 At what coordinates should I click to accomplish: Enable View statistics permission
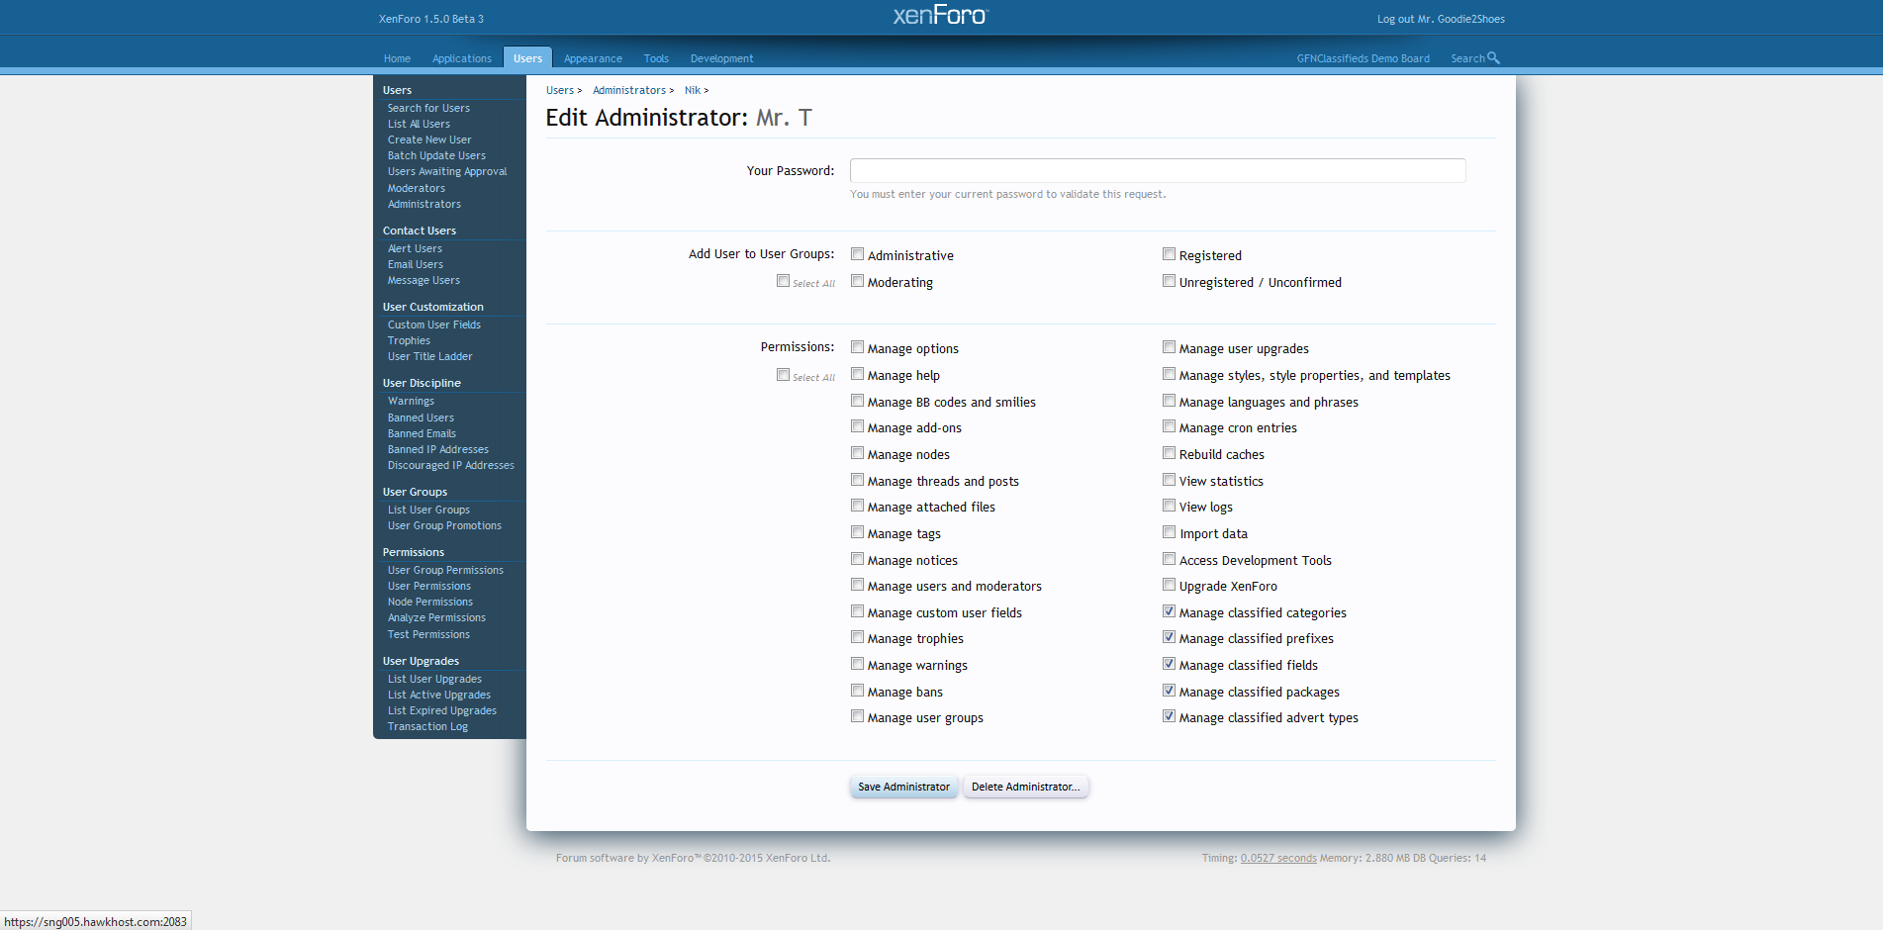[1170, 480]
